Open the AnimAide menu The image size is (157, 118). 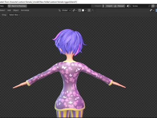[25, 10]
